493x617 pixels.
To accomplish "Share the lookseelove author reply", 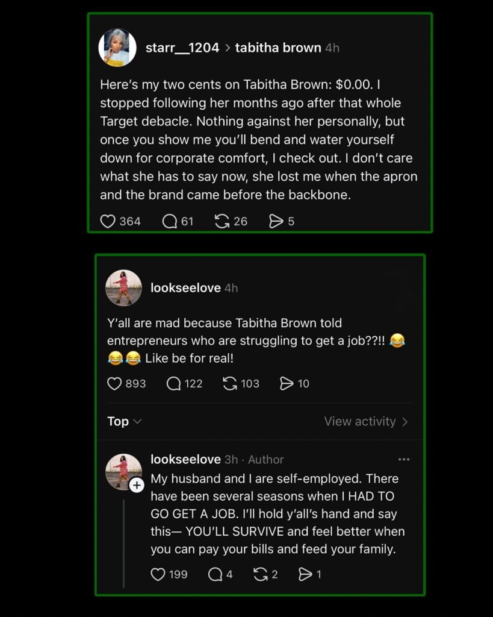I will coord(305,574).
